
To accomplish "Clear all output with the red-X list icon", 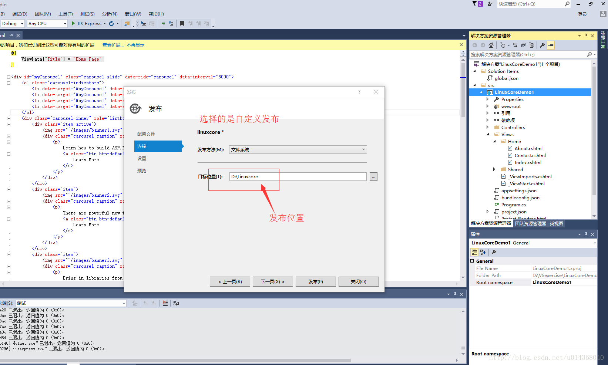I will 165,303.
